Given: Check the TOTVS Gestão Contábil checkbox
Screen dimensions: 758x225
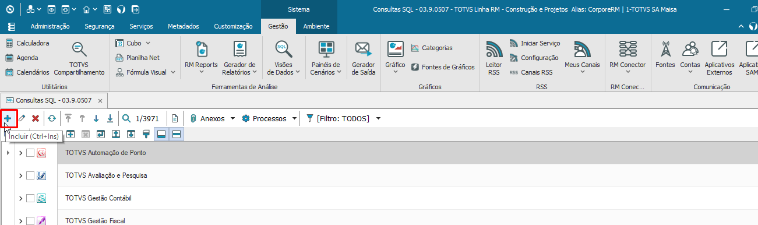Looking at the screenshot, I should (x=30, y=198).
